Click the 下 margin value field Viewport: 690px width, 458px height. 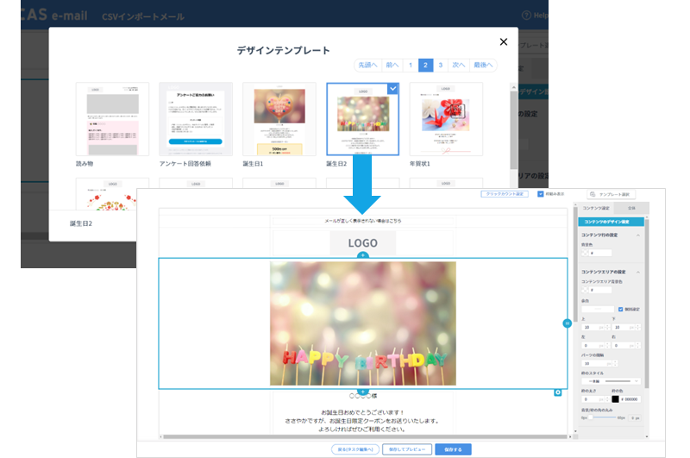624,328
